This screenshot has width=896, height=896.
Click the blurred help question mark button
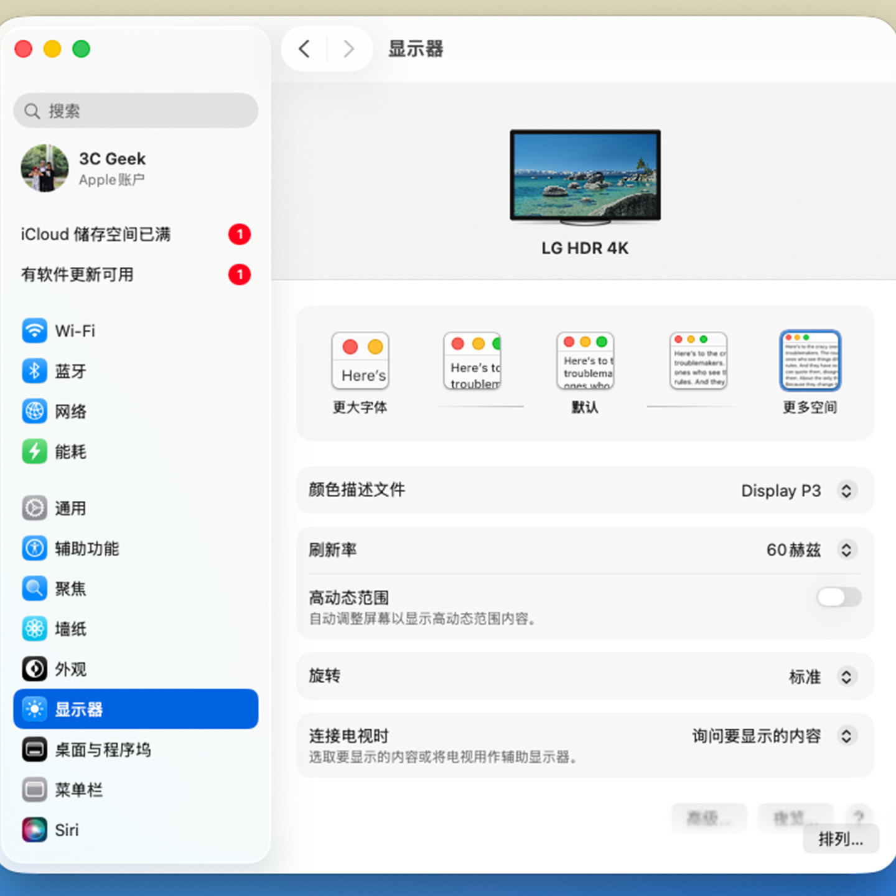click(x=859, y=816)
